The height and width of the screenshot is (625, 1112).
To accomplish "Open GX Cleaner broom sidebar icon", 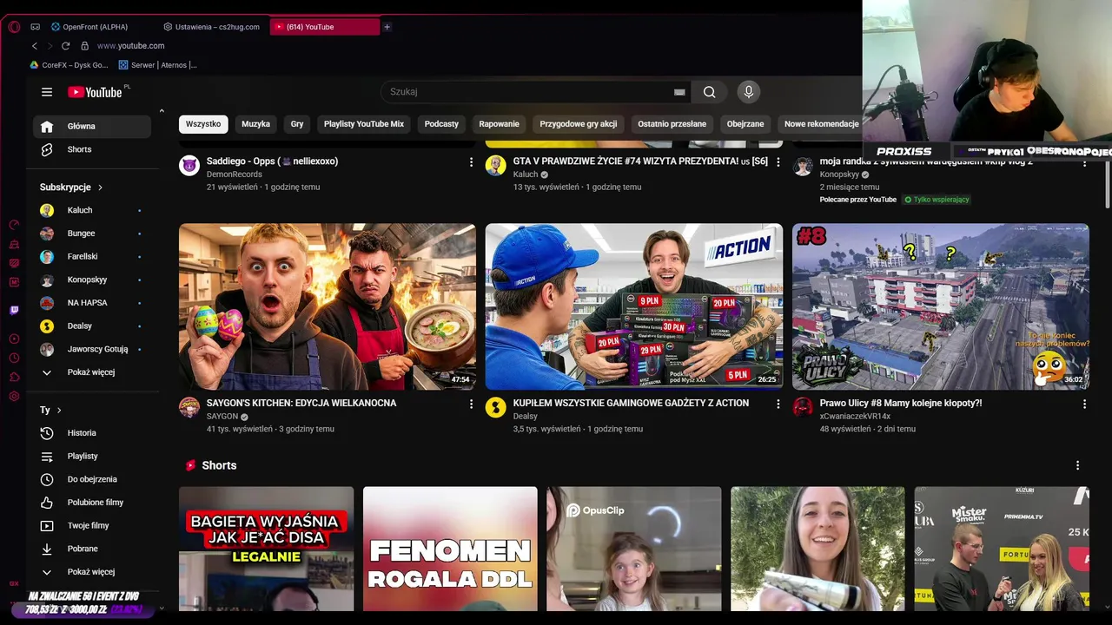I will pos(14,245).
